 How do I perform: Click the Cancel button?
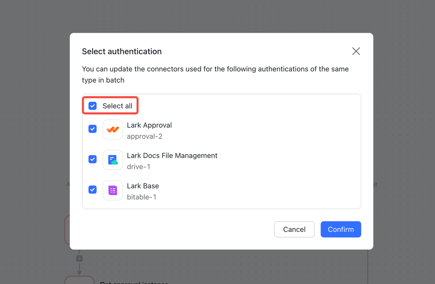click(x=294, y=229)
